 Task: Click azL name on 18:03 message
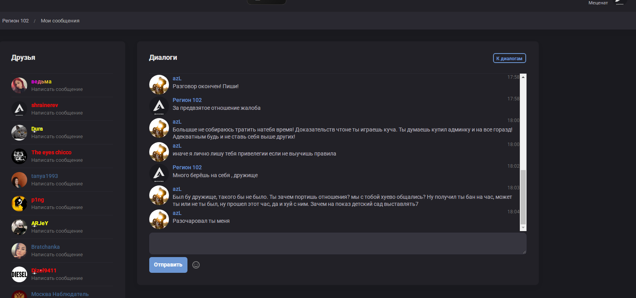[x=177, y=189]
